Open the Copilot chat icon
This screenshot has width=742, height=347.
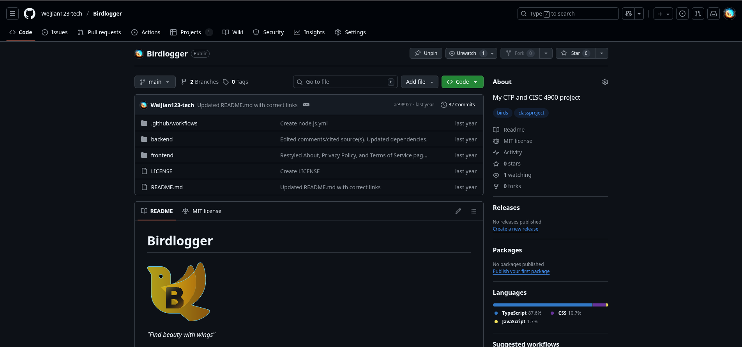coord(628,14)
